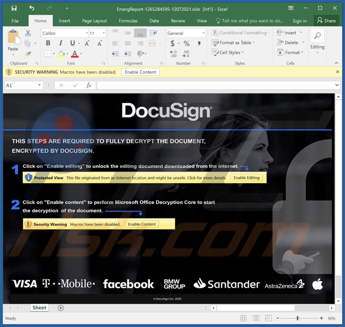The image size is (345, 327).
Task: Click the Insert Function fx icon
Action: click(89, 85)
